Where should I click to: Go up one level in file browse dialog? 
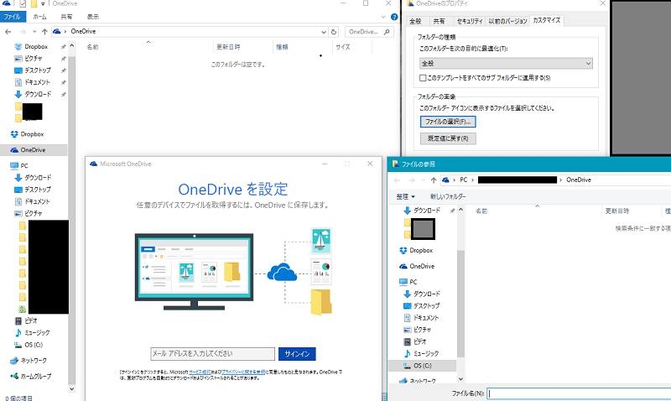(x=434, y=180)
